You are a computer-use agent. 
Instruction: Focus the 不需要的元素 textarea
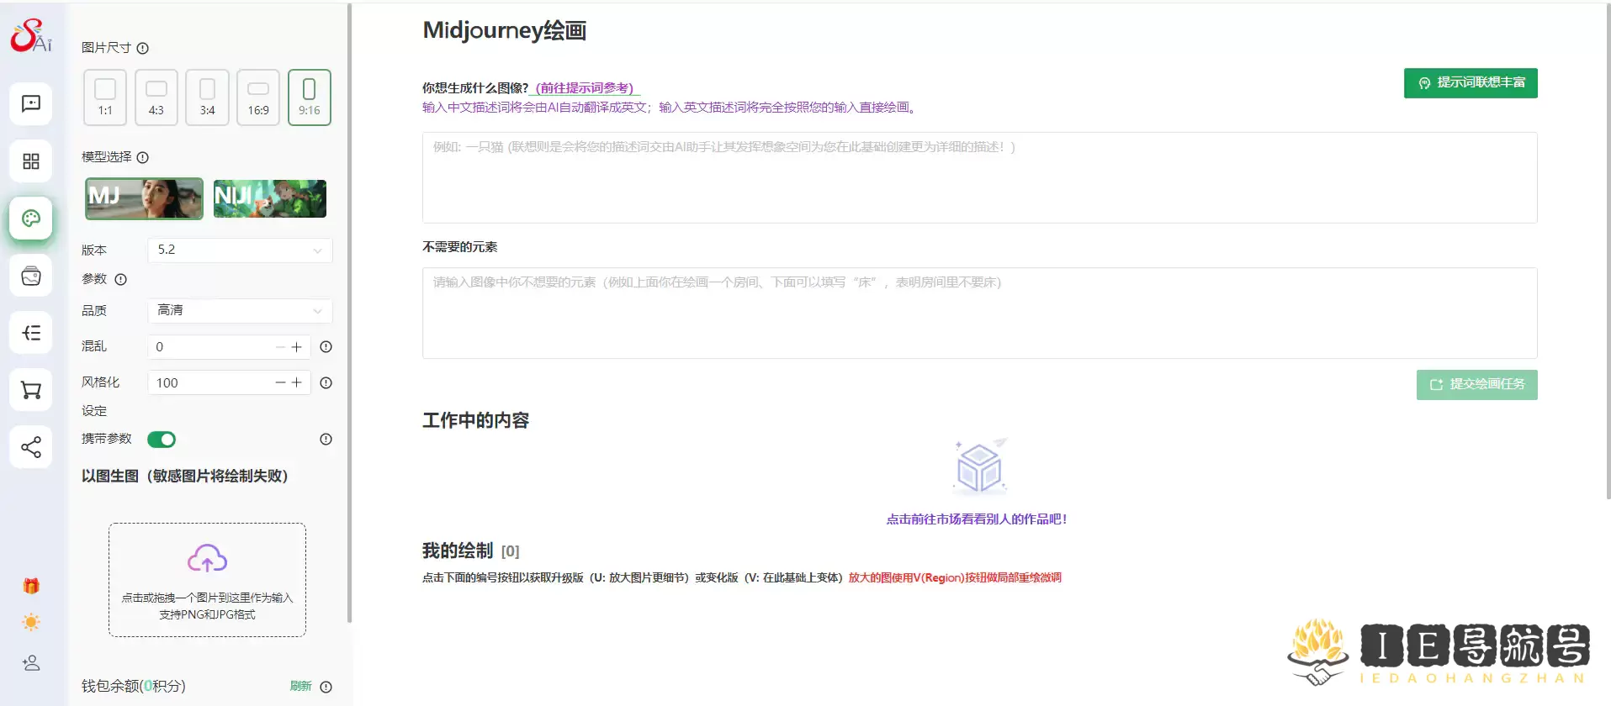tap(979, 313)
